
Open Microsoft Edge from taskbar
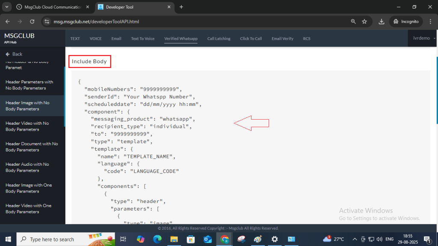[157, 239]
